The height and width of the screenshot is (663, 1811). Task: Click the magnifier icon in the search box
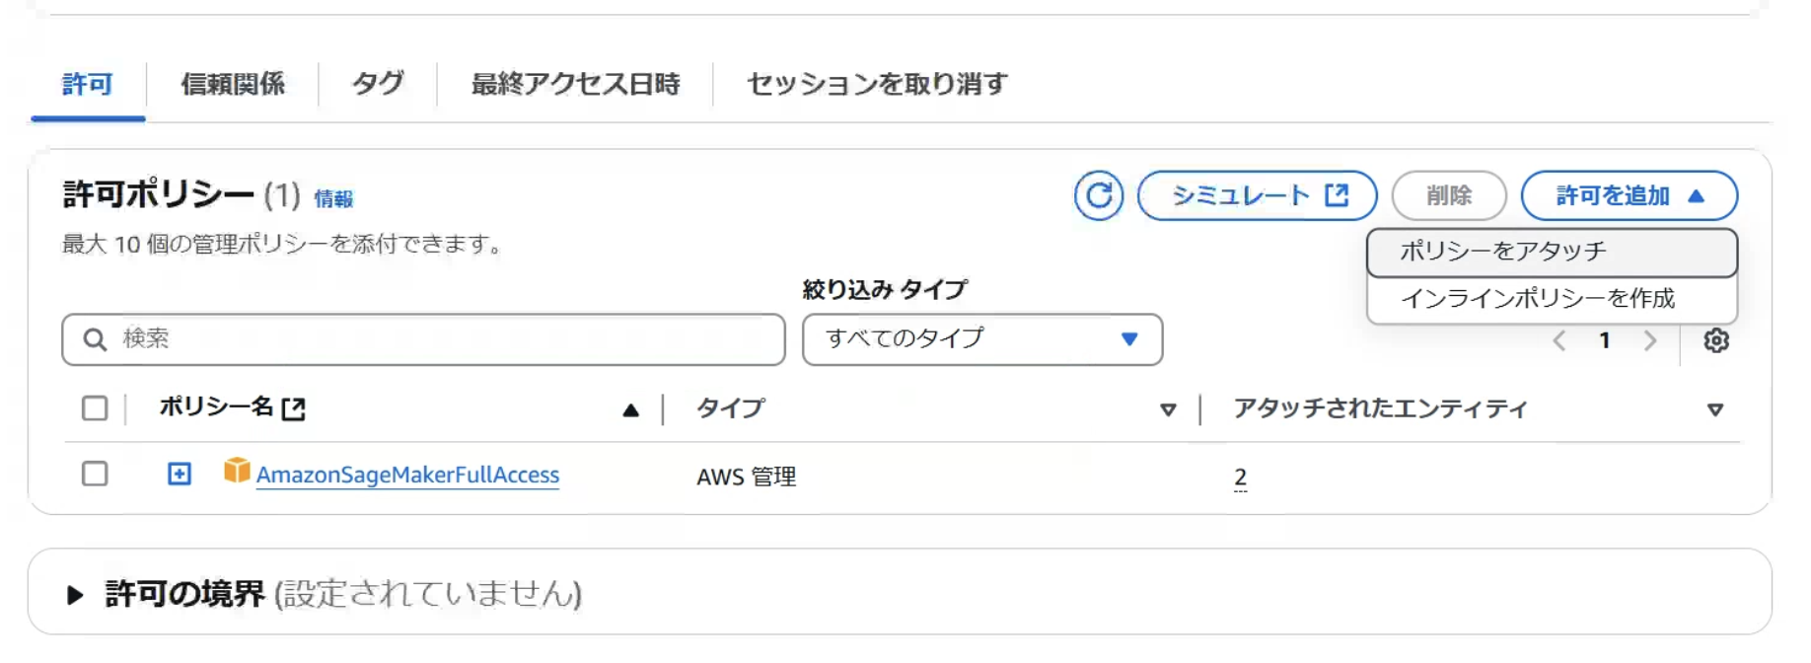[x=94, y=339]
